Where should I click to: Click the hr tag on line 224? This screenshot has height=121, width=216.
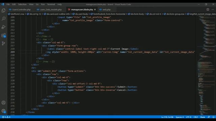coord(34,68)
